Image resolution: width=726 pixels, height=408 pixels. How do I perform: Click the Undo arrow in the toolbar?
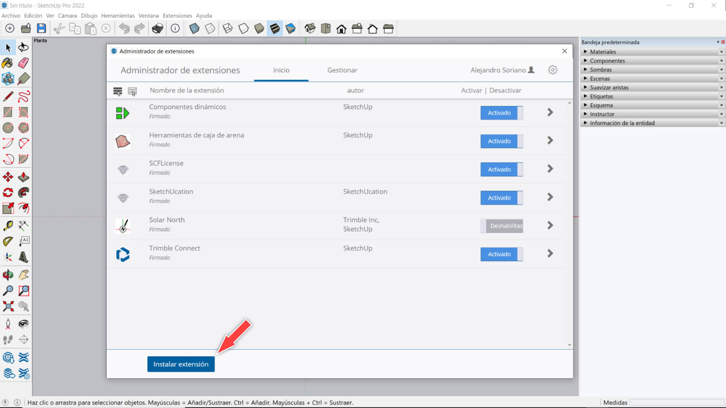tap(124, 29)
